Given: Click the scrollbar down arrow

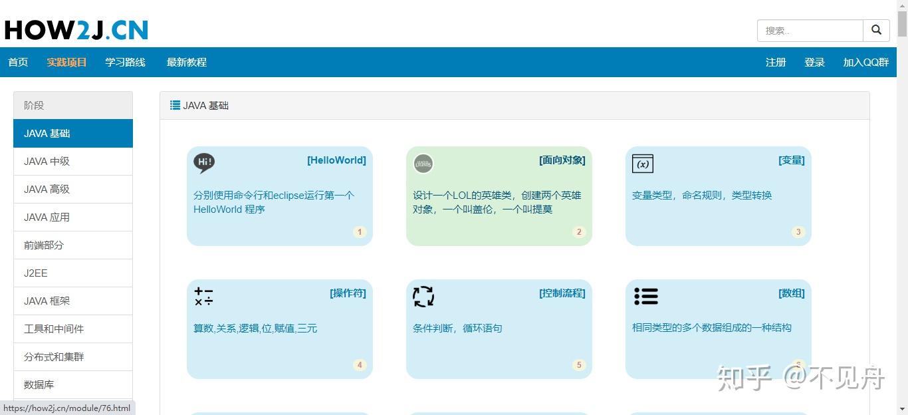Looking at the screenshot, I should (x=902, y=409).
